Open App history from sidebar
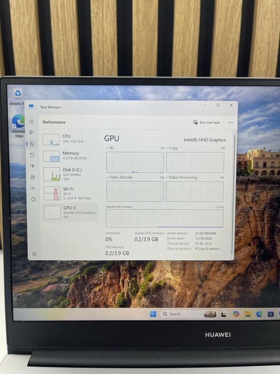 click(32, 155)
